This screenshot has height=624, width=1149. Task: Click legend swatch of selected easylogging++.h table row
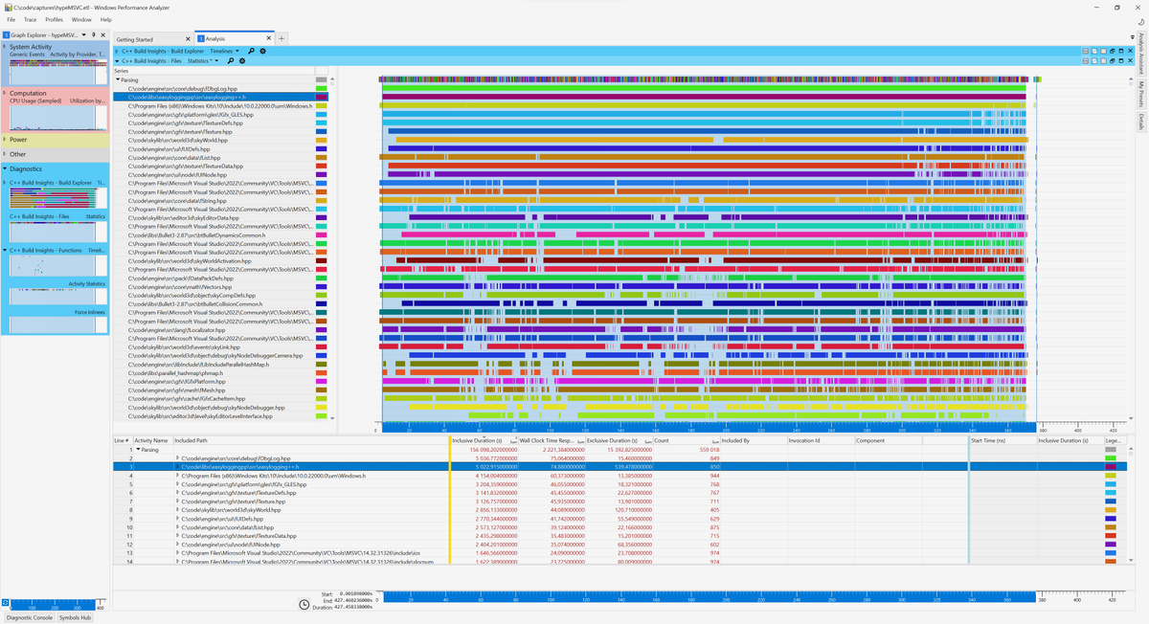coord(1111,467)
